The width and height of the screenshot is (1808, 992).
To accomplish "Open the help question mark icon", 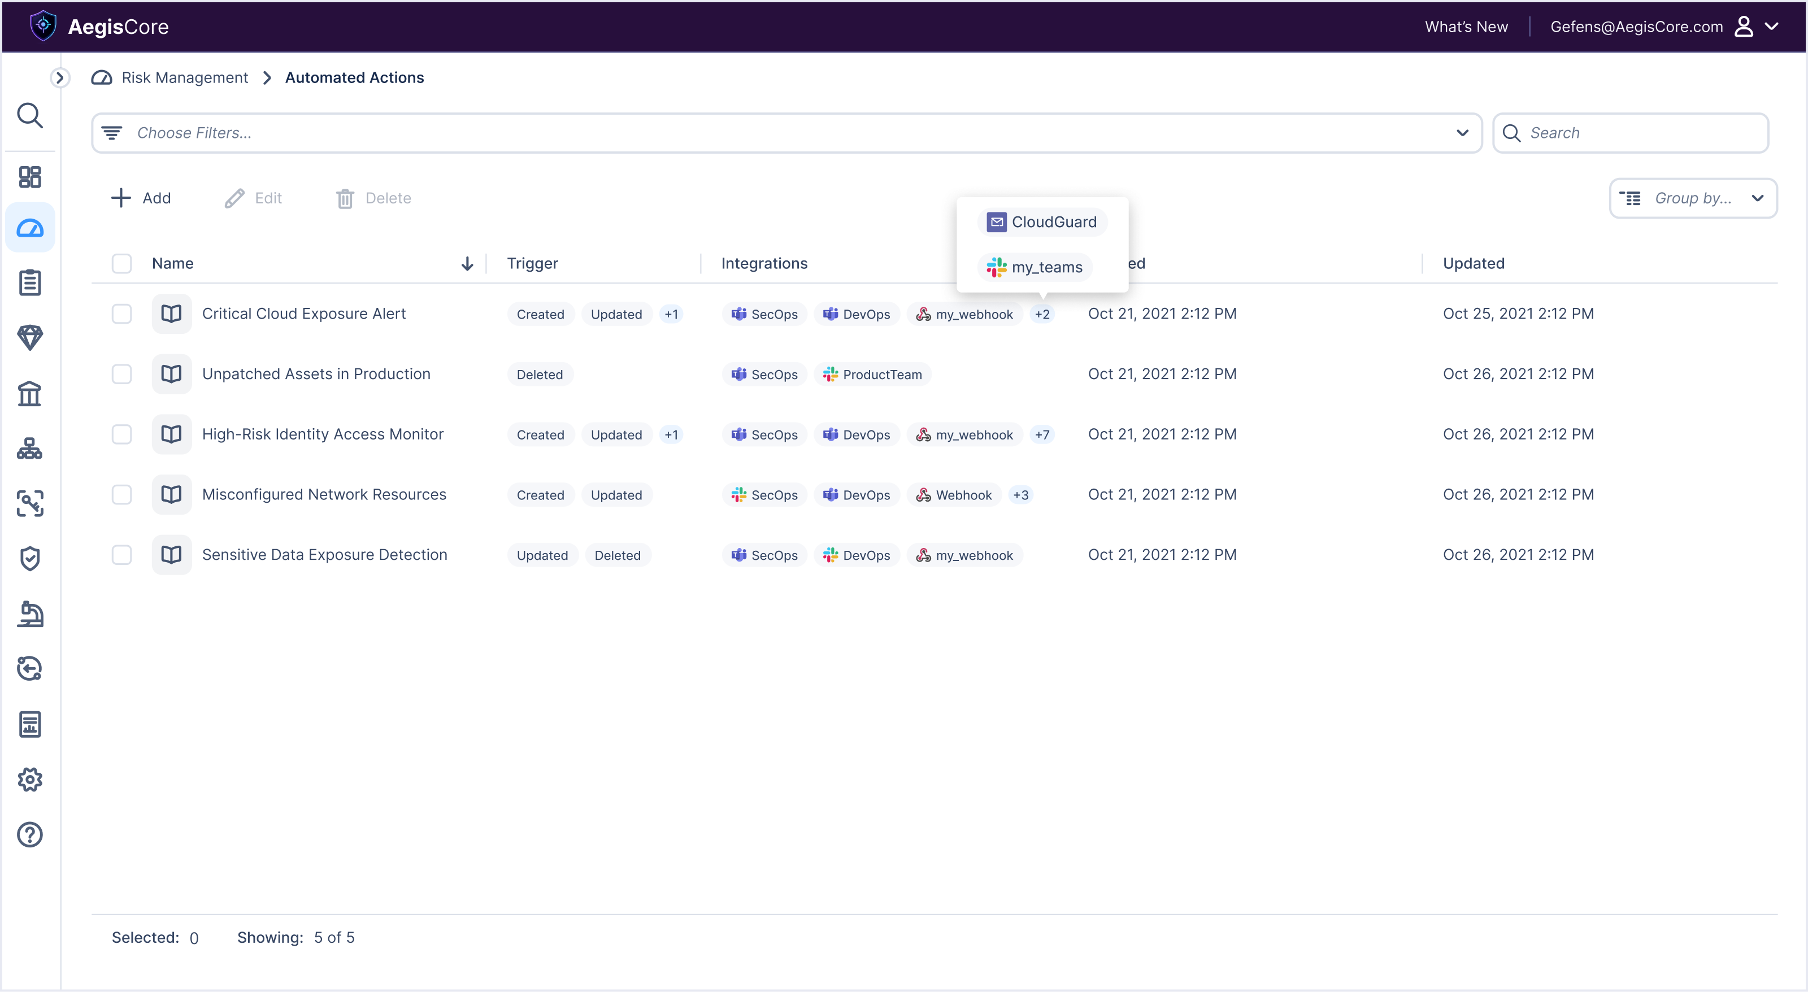I will click(x=29, y=835).
